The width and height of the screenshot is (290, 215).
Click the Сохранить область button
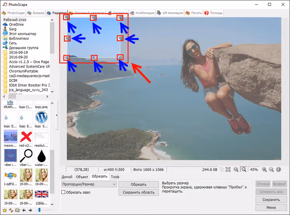tap(138, 193)
